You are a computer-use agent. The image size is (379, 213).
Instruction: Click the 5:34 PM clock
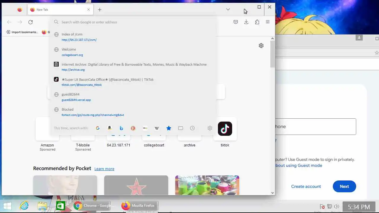coord(359,207)
